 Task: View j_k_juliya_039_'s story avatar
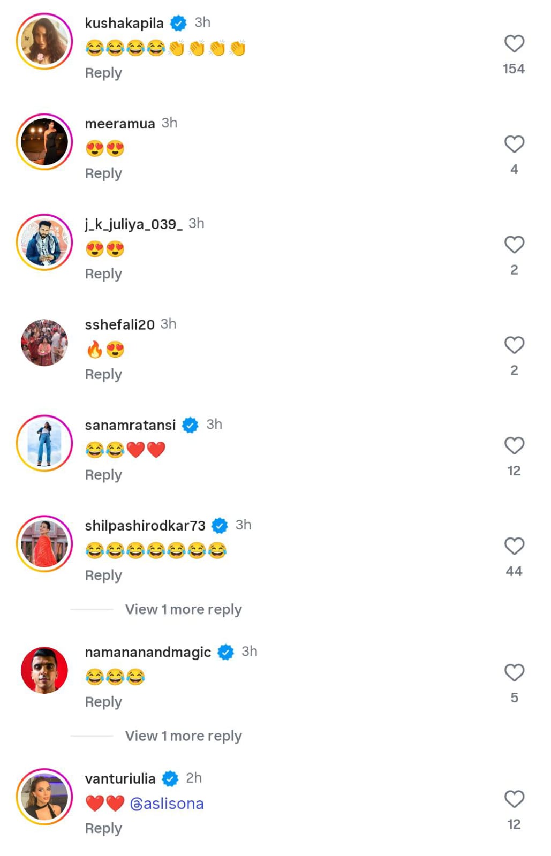[x=44, y=243]
